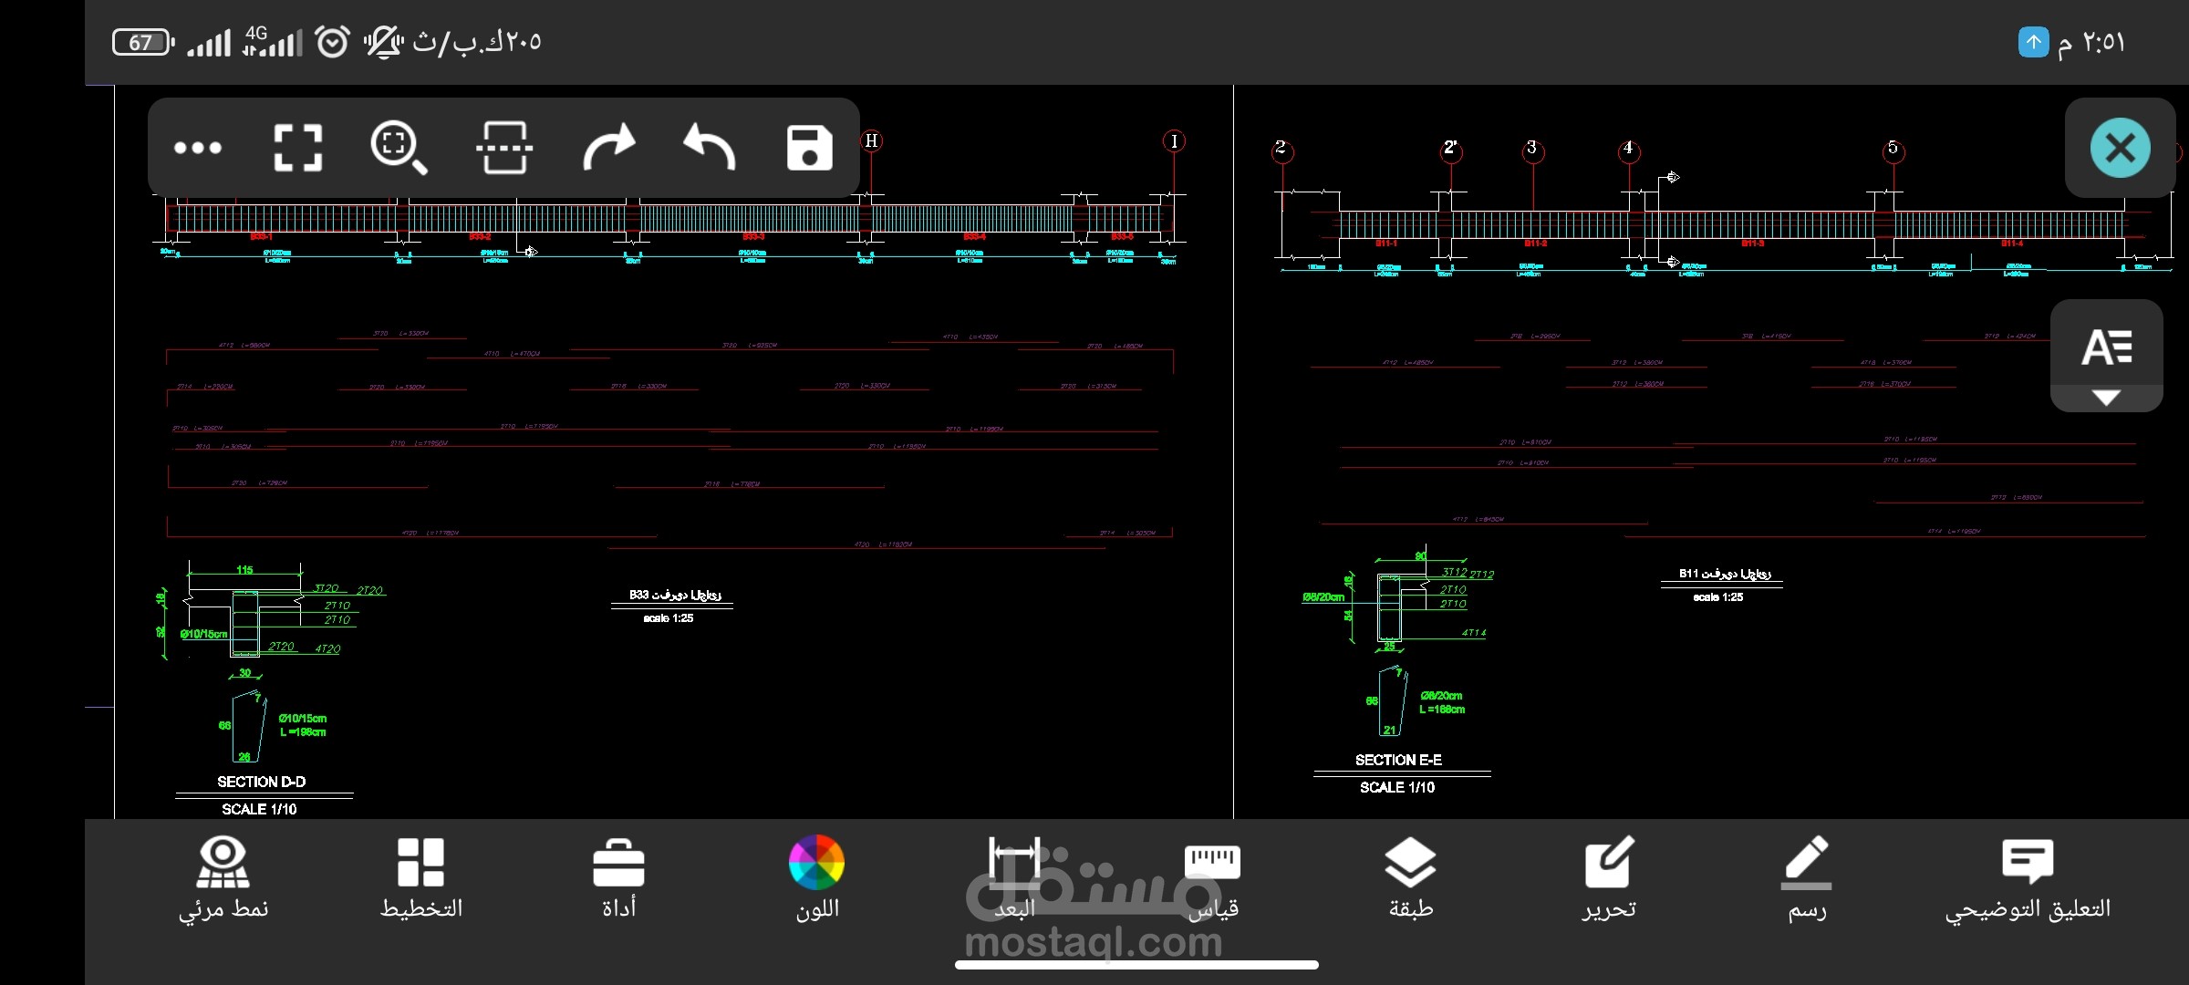Tap the muted bell status icon
This screenshot has height=985, width=2189.
[383, 42]
